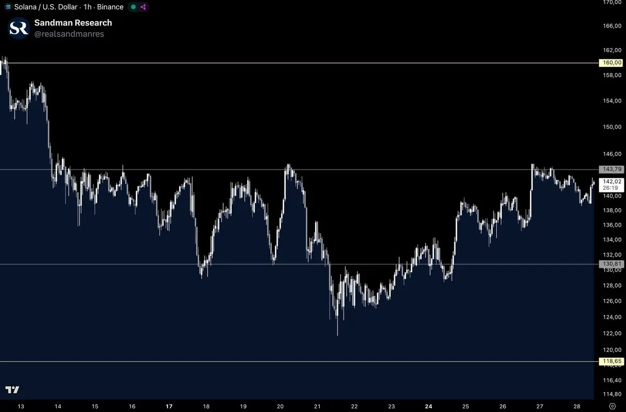The width and height of the screenshot is (626, 412).
Task: Click date 18 on time axis
Action: 206,406
